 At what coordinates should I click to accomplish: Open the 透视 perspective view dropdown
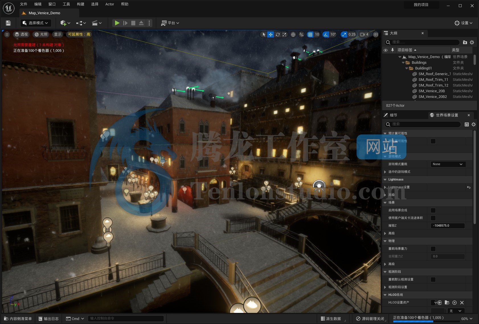click(21, 34)
